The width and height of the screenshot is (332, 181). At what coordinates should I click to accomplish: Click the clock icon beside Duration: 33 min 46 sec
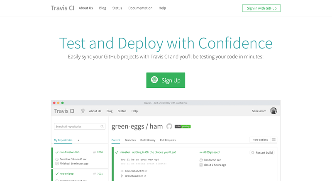click(x=57, y=159)
